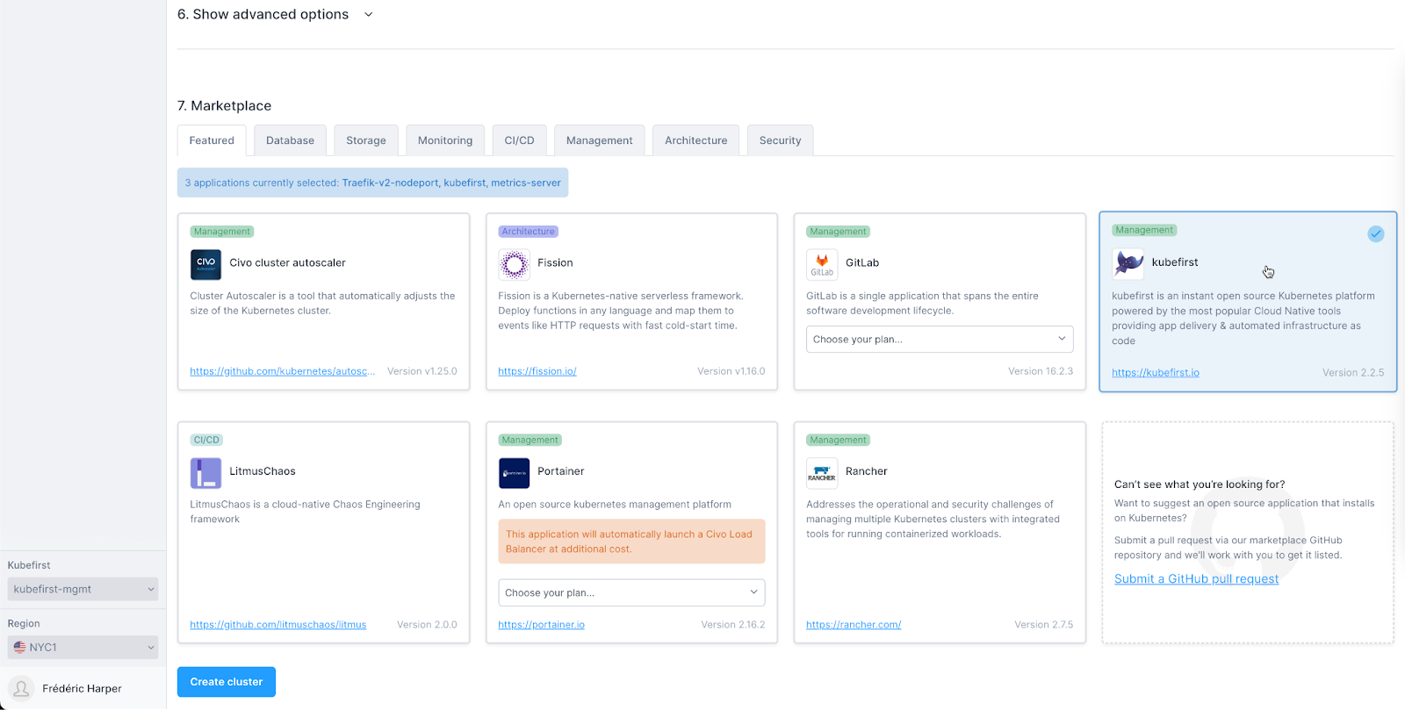1405x710 pixels.
Task: Click the GitLab card title
Action: click(862, 262)
